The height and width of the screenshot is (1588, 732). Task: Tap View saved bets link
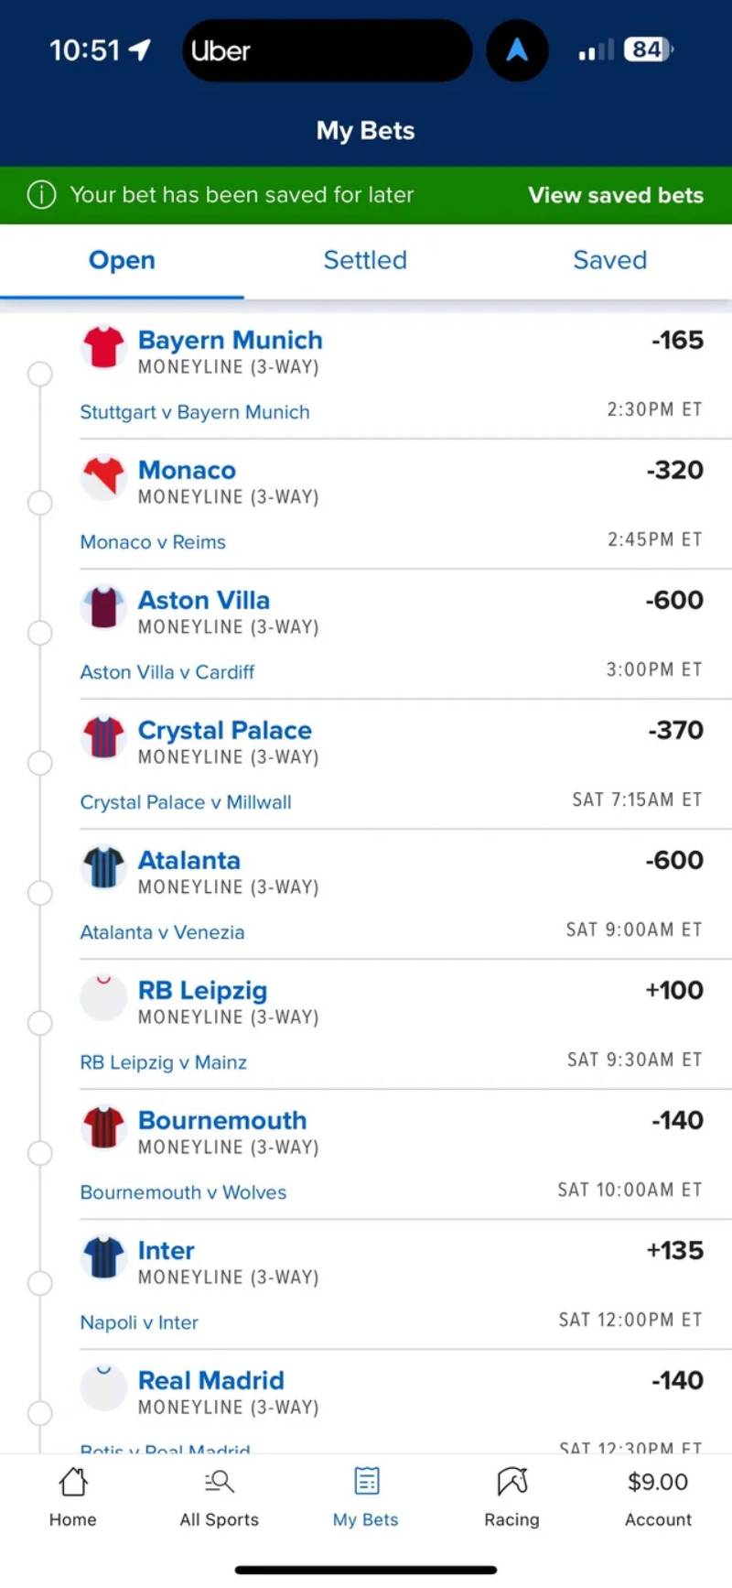click(616, 195)
